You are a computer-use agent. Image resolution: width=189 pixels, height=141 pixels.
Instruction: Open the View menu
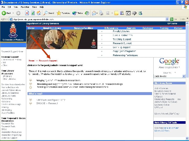(16, 7)
